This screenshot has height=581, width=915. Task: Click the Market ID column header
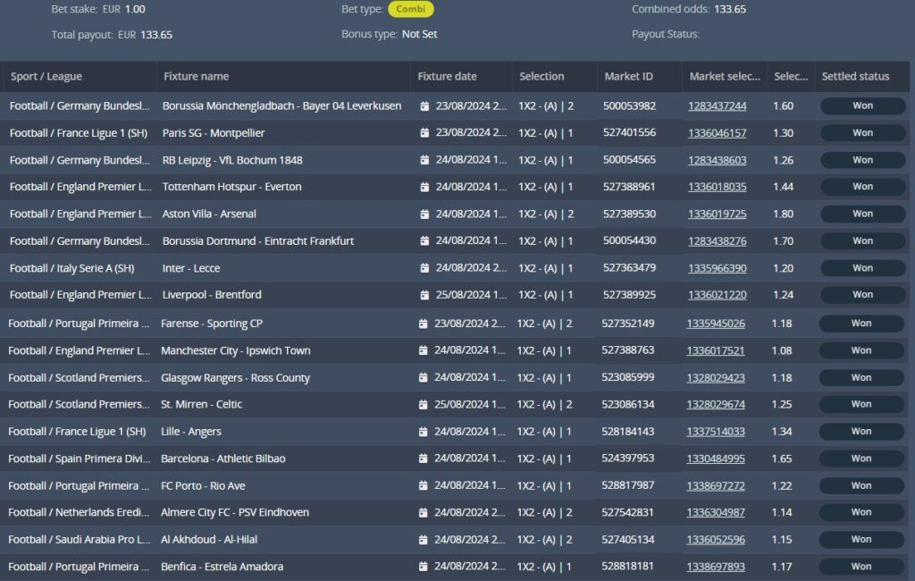coord(628,77)
